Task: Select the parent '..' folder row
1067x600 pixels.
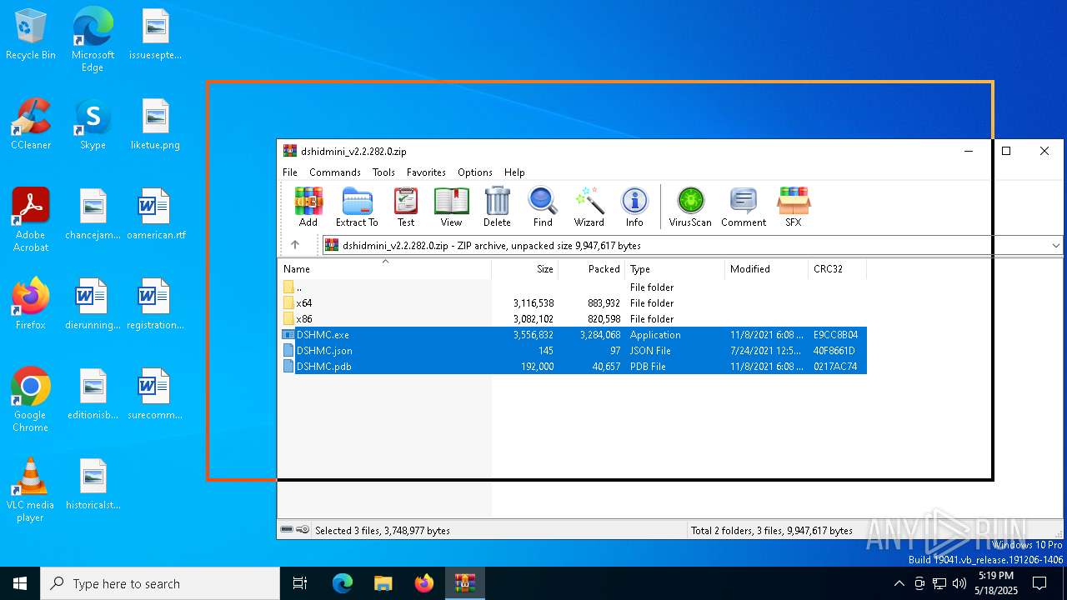Action: pos(572,287)
